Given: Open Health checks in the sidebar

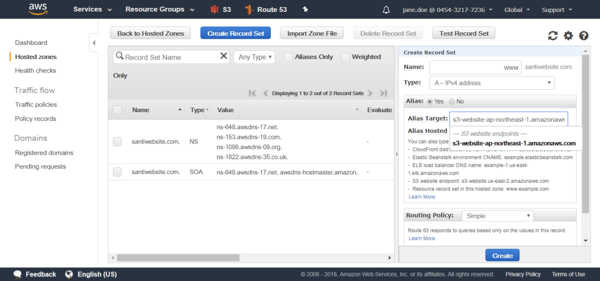Looking at the screenshot, I should (35, 71).
